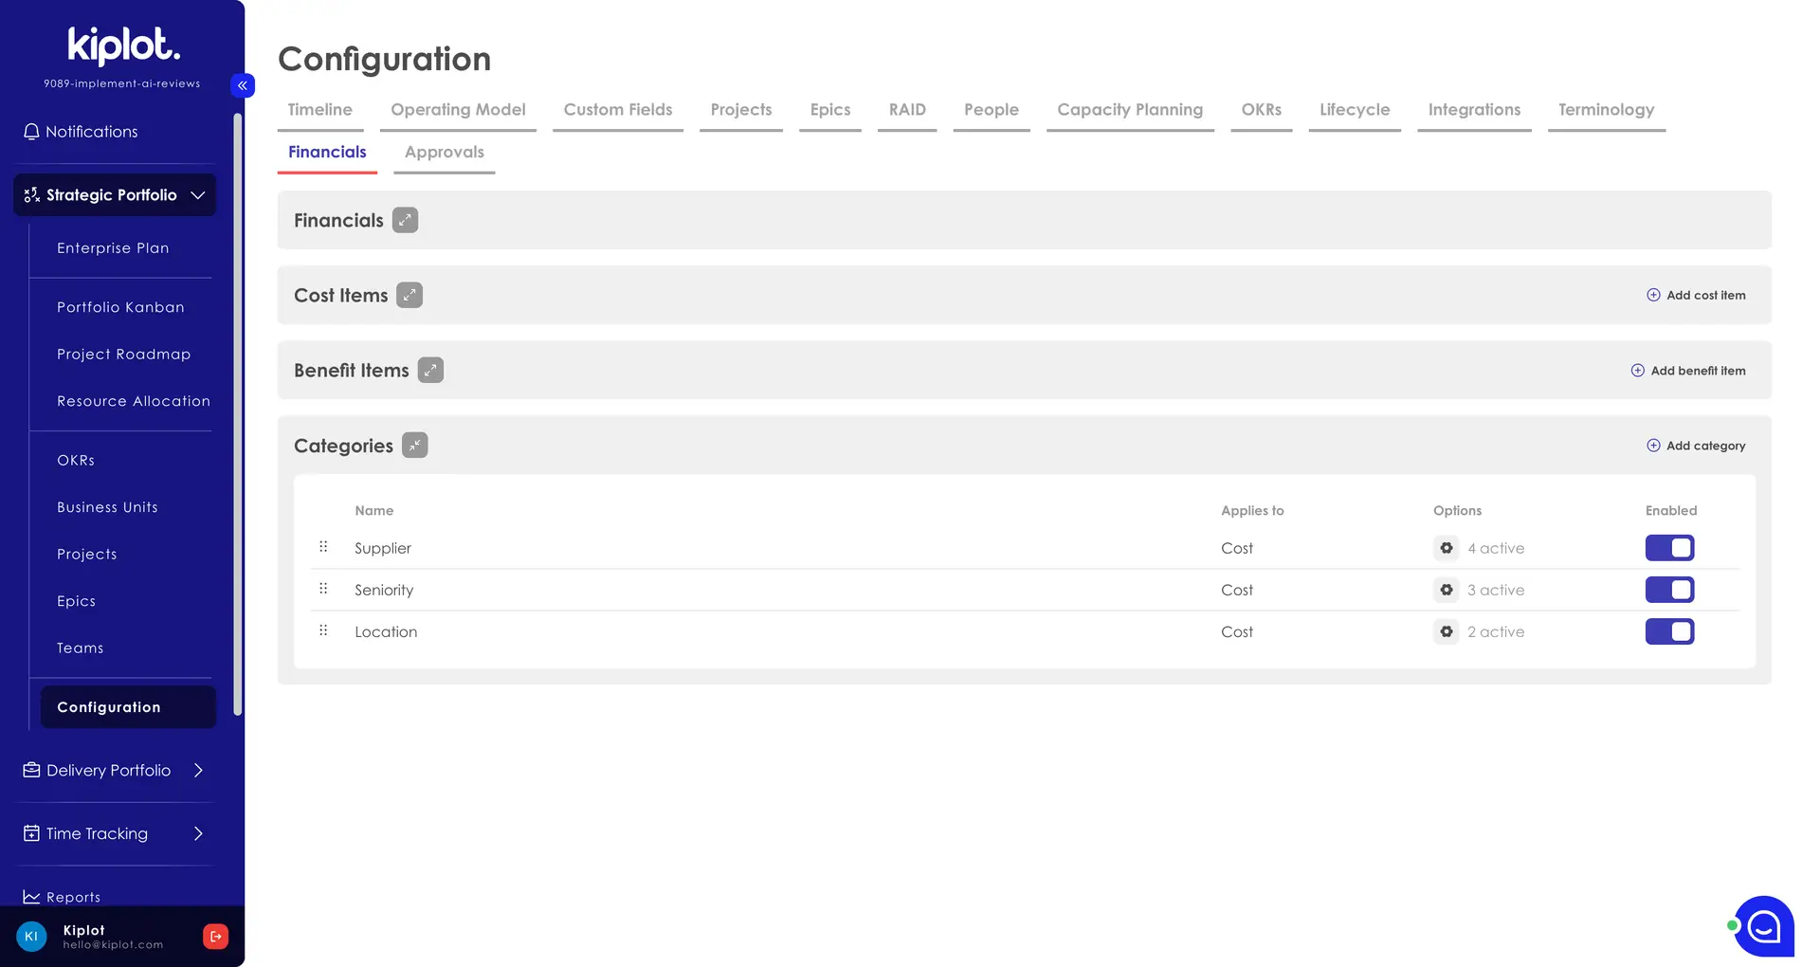
Task: Open Business Units in the sidebar
Action: [107, 507]
